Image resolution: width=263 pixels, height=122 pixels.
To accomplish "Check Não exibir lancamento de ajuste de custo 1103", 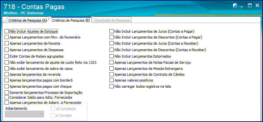I will coord(6,62).
